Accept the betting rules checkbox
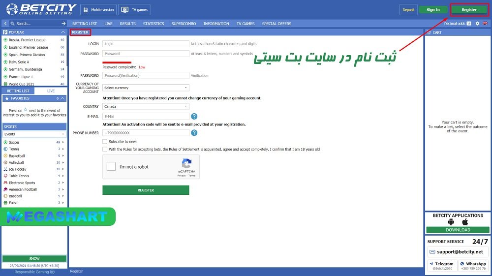Image resolution: width=492 pixels, height=276 pixels. [105, 149]
